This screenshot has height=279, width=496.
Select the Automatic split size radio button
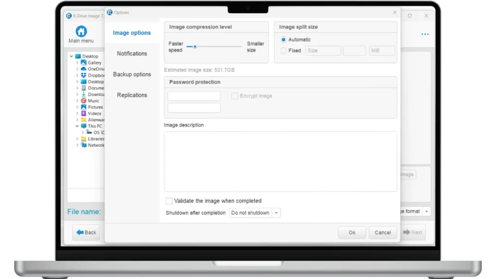[x=284, y=40]
